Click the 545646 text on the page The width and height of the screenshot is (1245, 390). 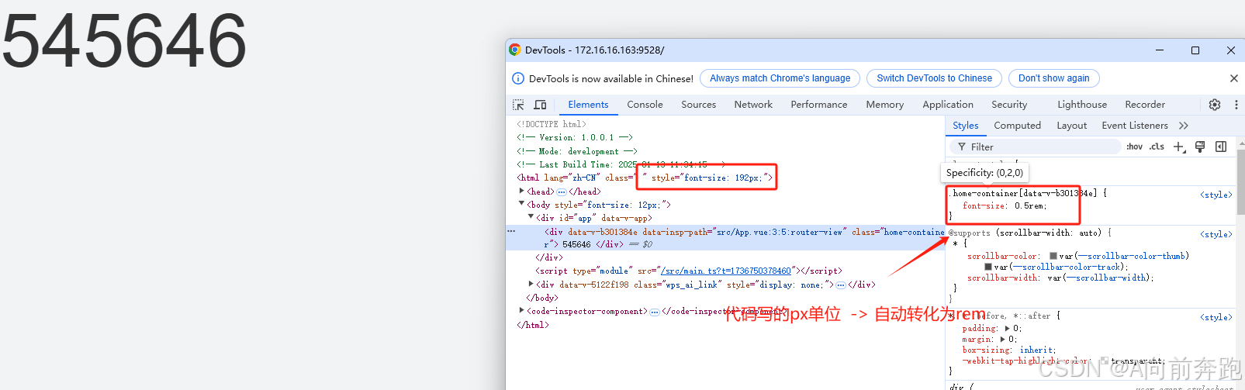[x=123, y=40]
